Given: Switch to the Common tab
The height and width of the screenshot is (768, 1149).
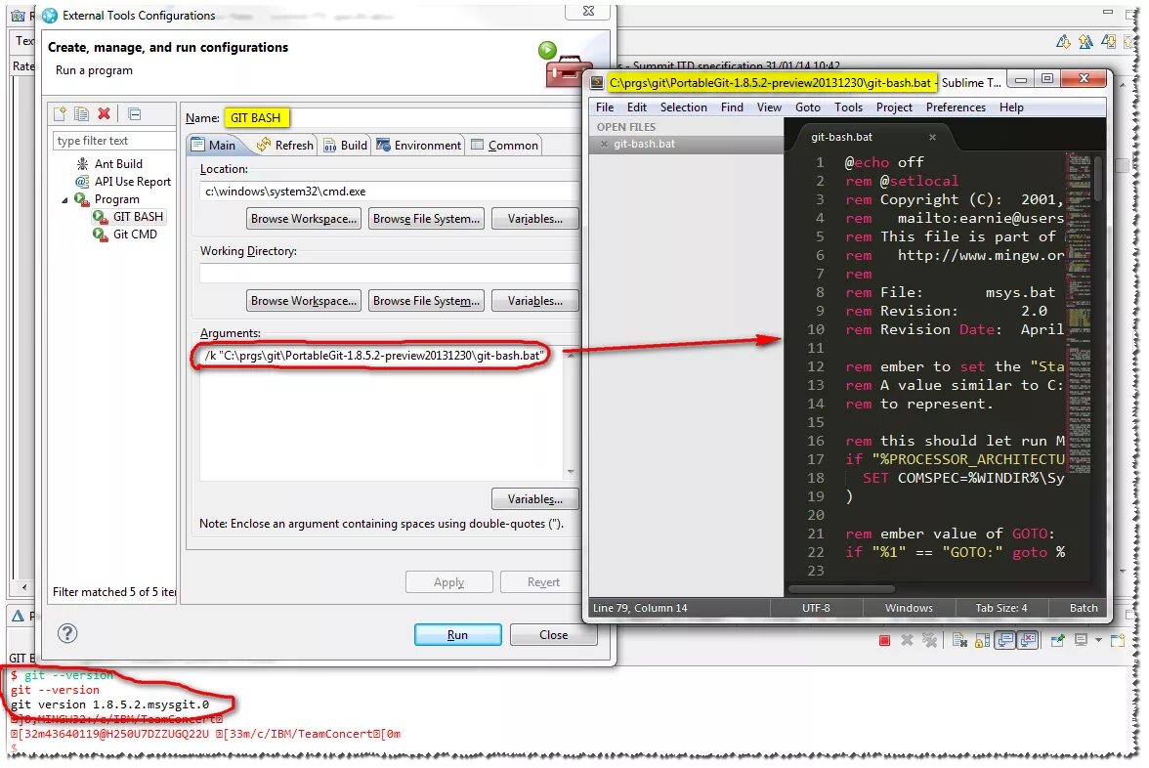Looking at the screenshot, I should (x=504, y=145).
